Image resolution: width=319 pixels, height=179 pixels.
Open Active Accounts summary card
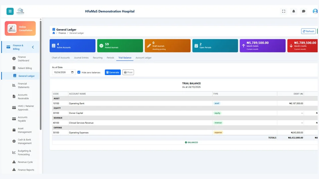pos(72,46)
